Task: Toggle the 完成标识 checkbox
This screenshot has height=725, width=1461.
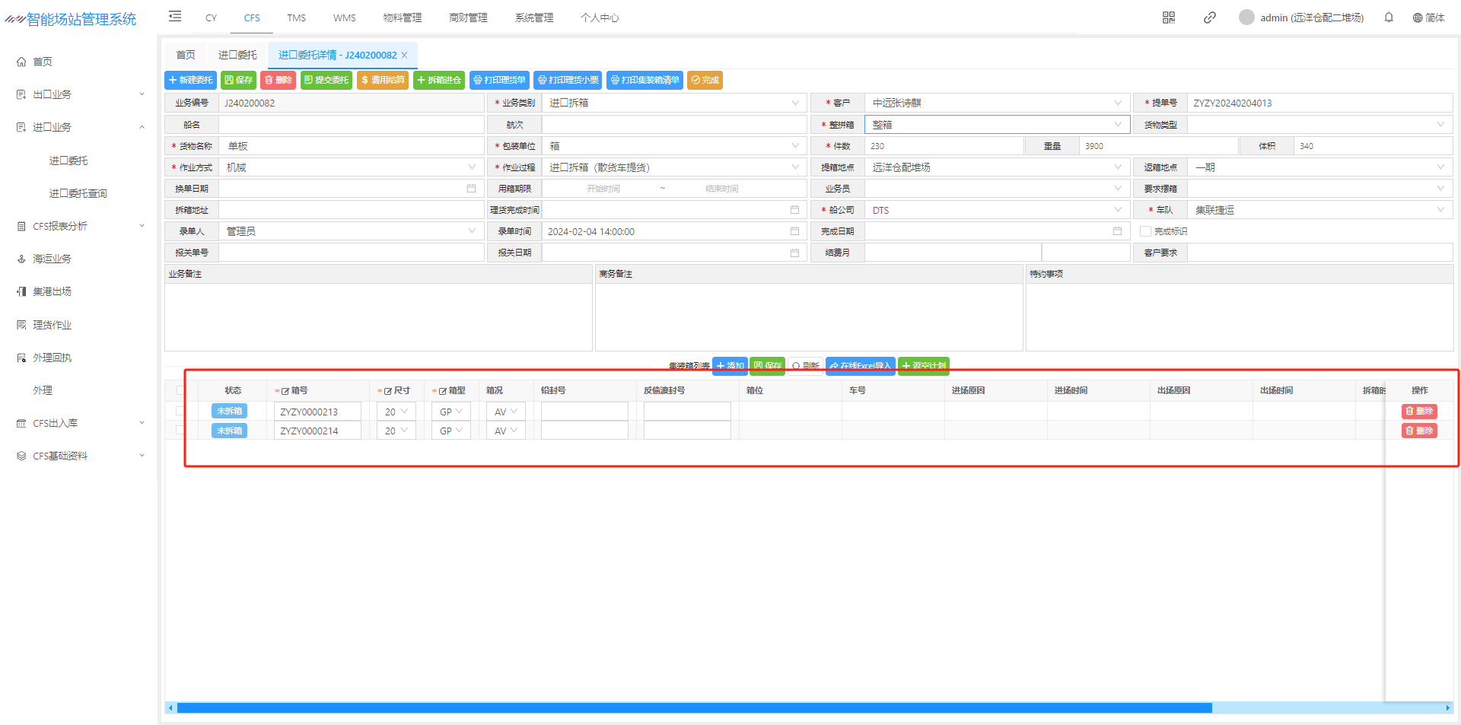Action: click(1145, 231)
